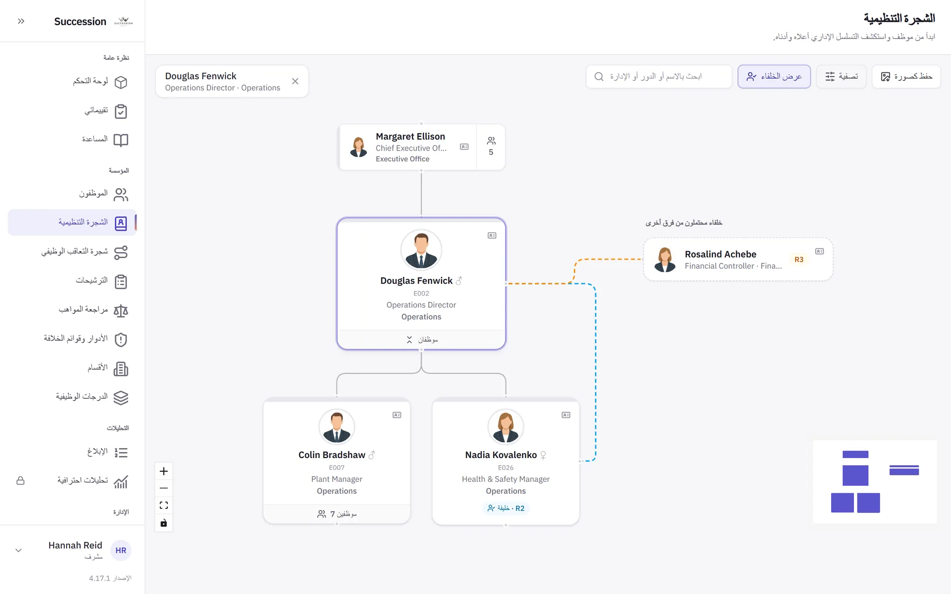Collapse Douglas Fenwick's موظفان reports

pyautogui.click(x=421, y=340)
